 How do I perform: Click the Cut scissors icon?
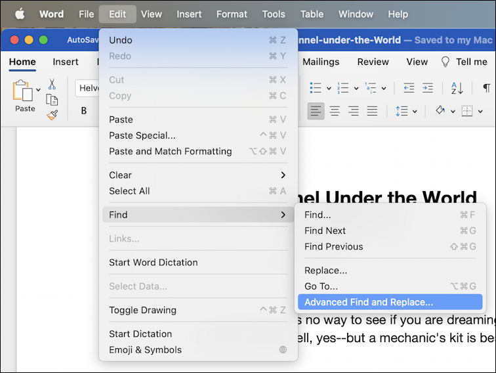click(52, 85)
